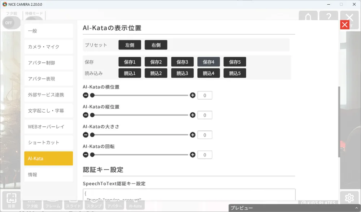Screen dimensions: 361x212
Task: Decrease AI-Kataの回転 with minus icon
Action: coord(86,155)
